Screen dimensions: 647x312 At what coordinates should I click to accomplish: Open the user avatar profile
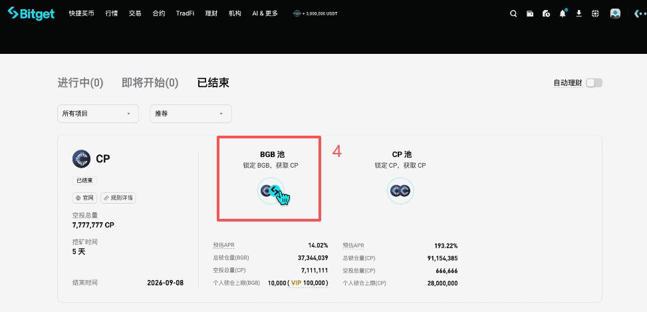pyautogui.click(x=615, y=13)
